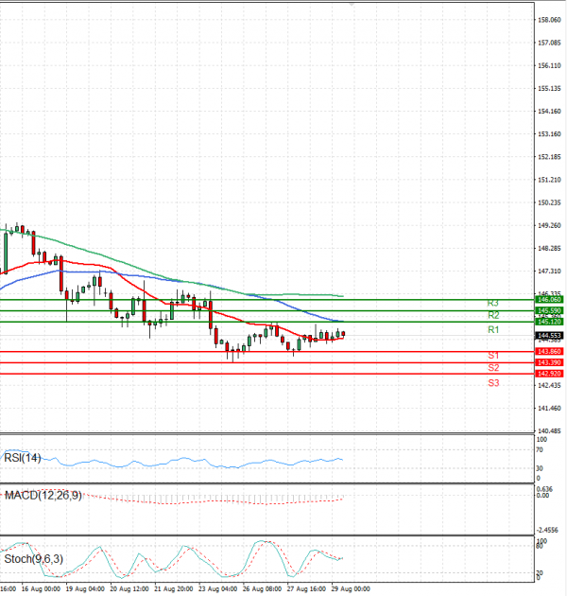Click the 145.590 green price tag
The height and width of the screenshot is (596, 567).
(x=549, y=310)
